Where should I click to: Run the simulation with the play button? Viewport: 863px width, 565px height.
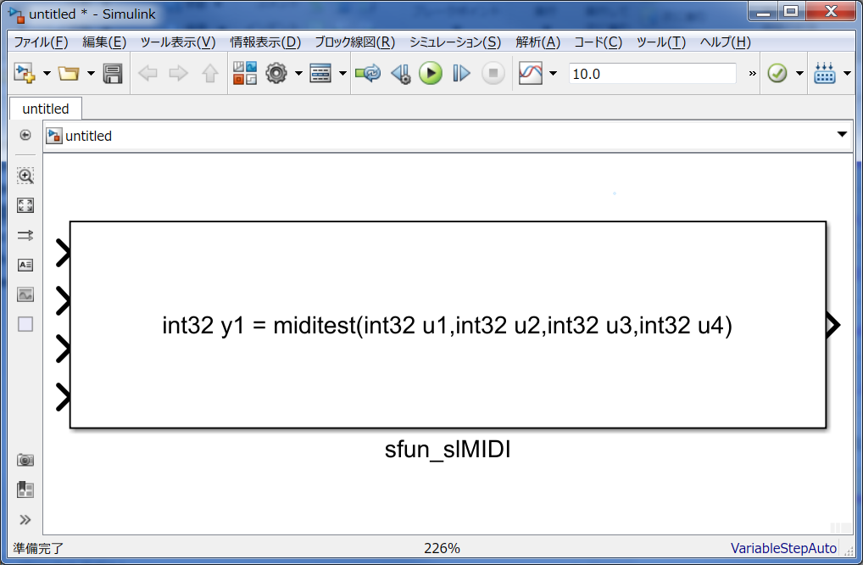431,73
